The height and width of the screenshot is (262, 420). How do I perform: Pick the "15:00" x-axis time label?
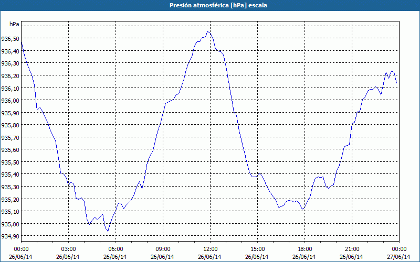257,249
